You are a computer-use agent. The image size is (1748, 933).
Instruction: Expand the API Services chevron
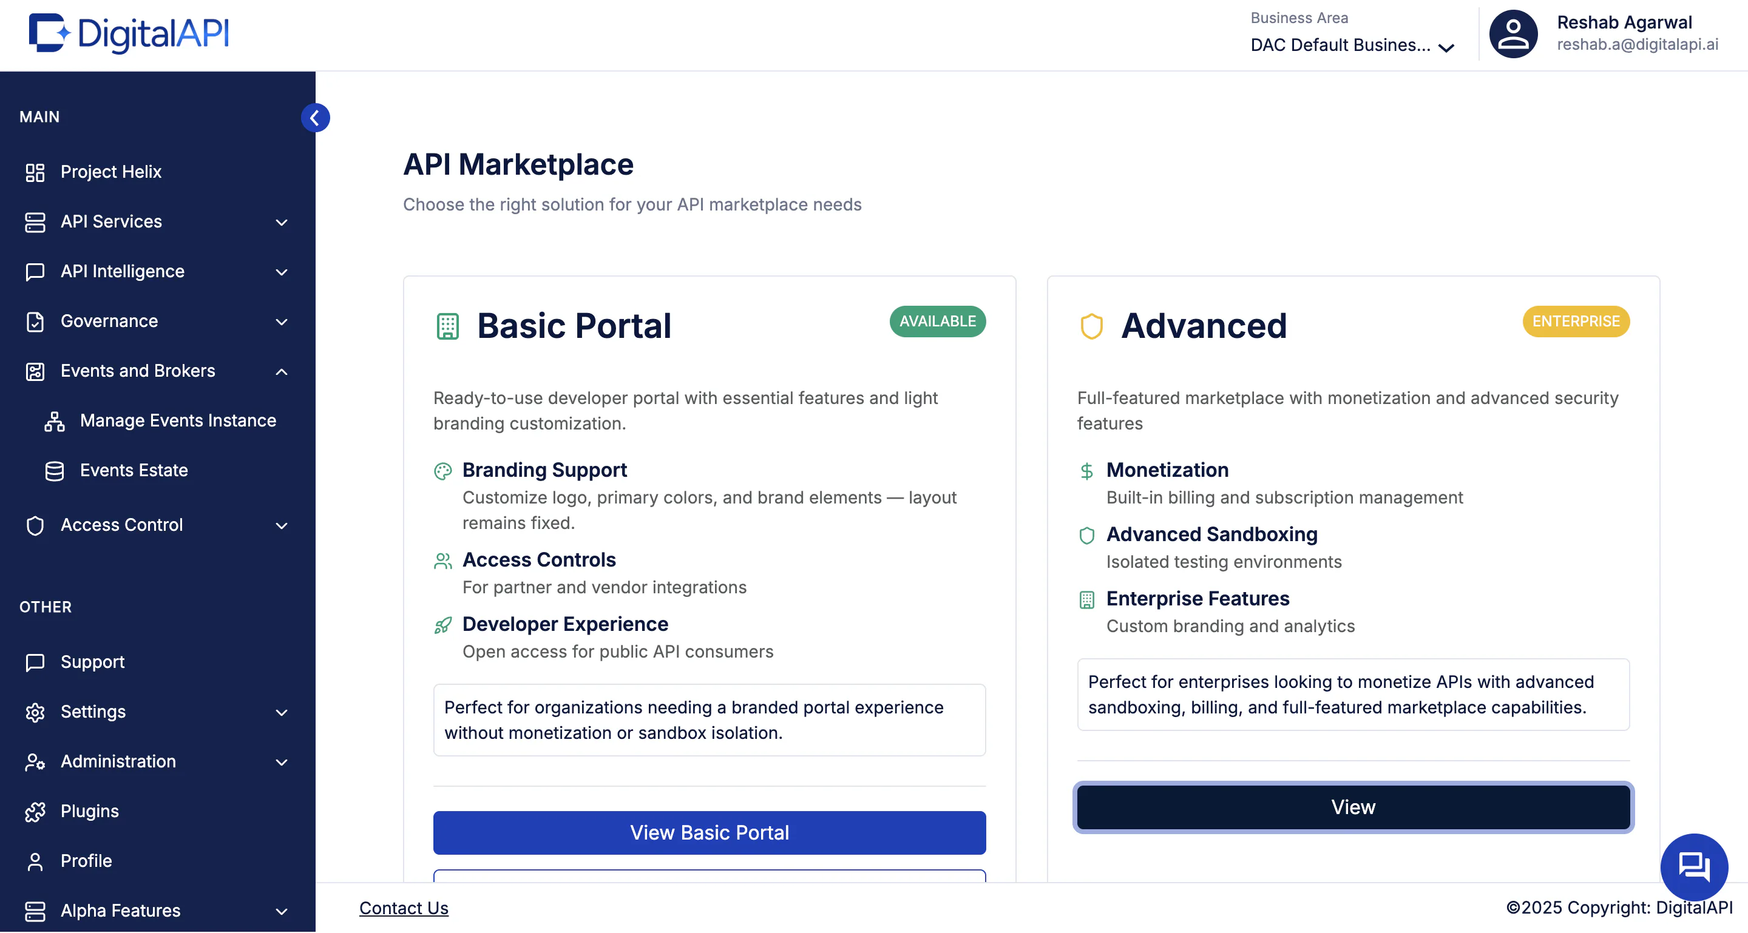pos(282,223)
